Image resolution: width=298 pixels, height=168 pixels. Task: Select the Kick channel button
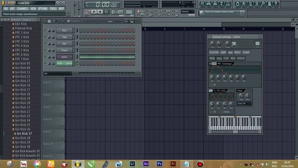[x=64, y=30]
